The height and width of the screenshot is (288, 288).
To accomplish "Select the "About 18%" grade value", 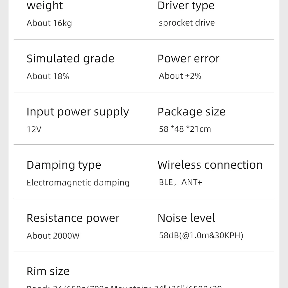I will coord(48,76).
